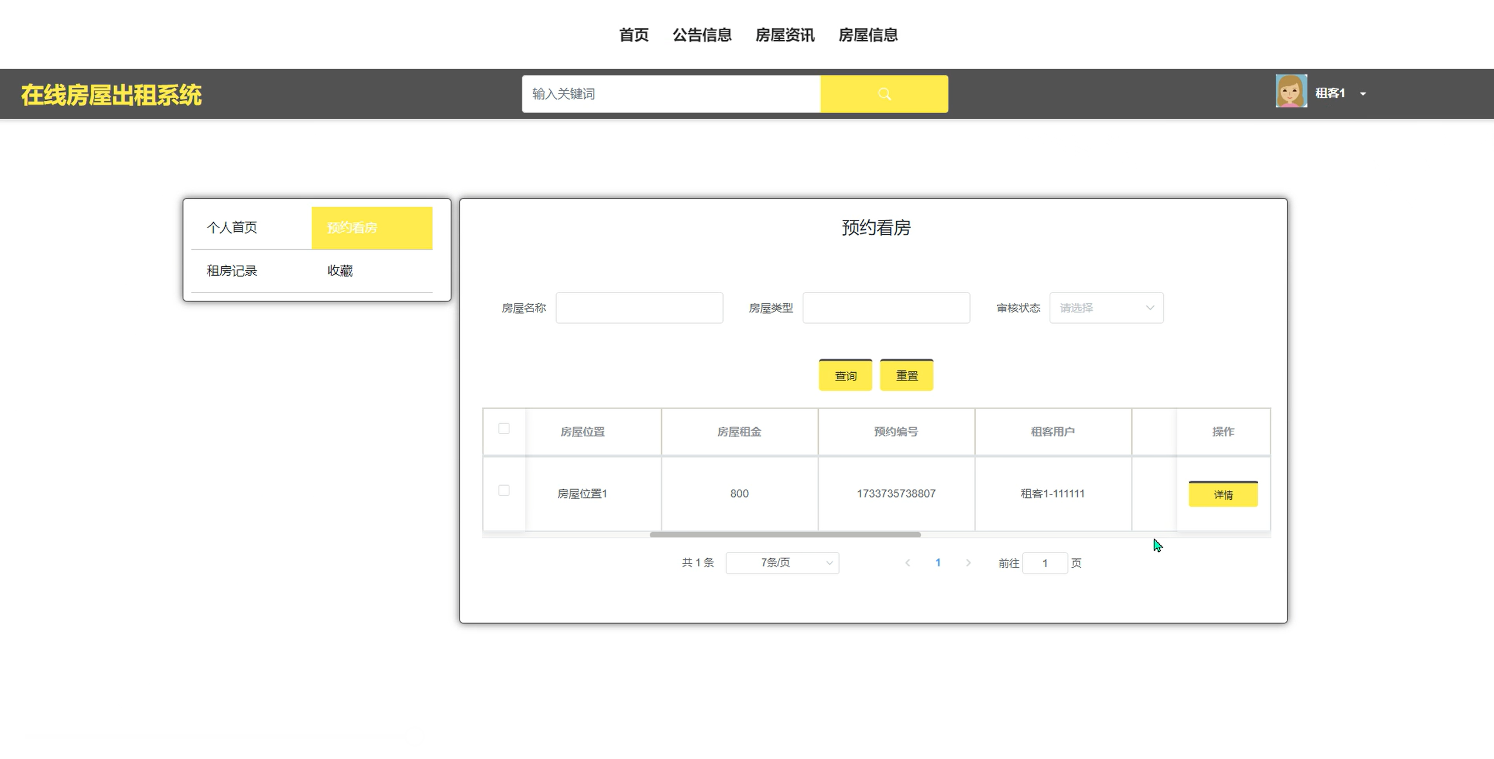Click the yellow magnifier search button
Viewport: 1494px width, 759px height.
coord(884,94)
